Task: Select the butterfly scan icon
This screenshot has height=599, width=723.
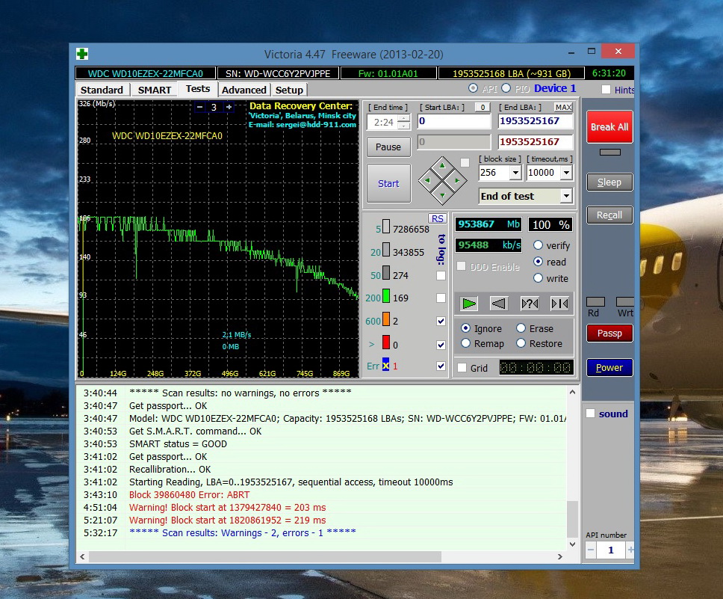Action: tap(559, 303)
